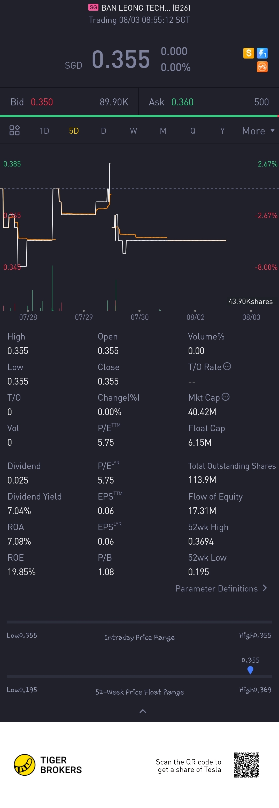Tap the orange dollar sign badge
The height and width of the screenshot is (808, 279).
tap(249, 53)
